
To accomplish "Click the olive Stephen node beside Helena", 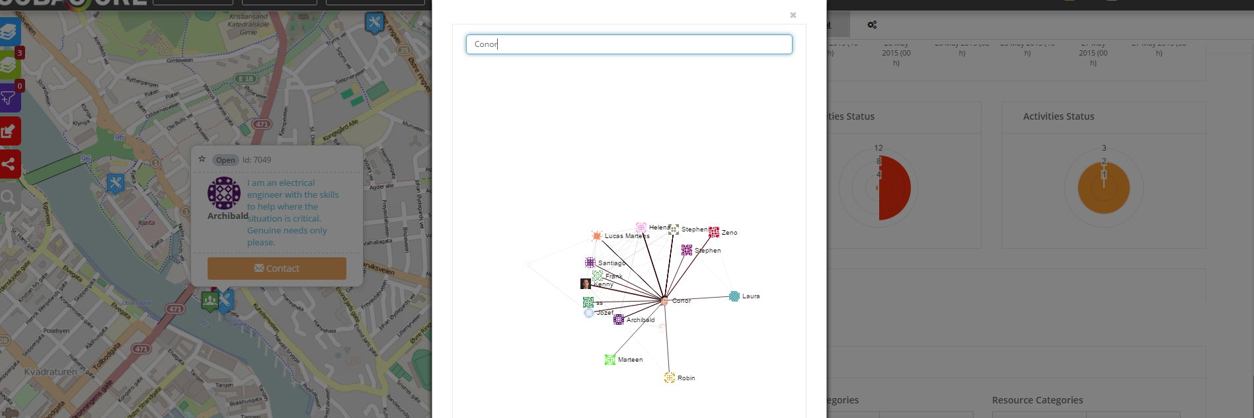I will click(674, 230).
